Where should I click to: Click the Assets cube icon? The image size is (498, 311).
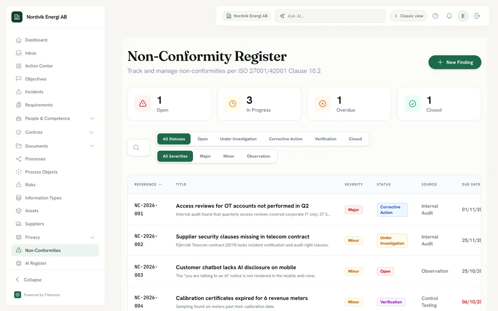point(18,211)
